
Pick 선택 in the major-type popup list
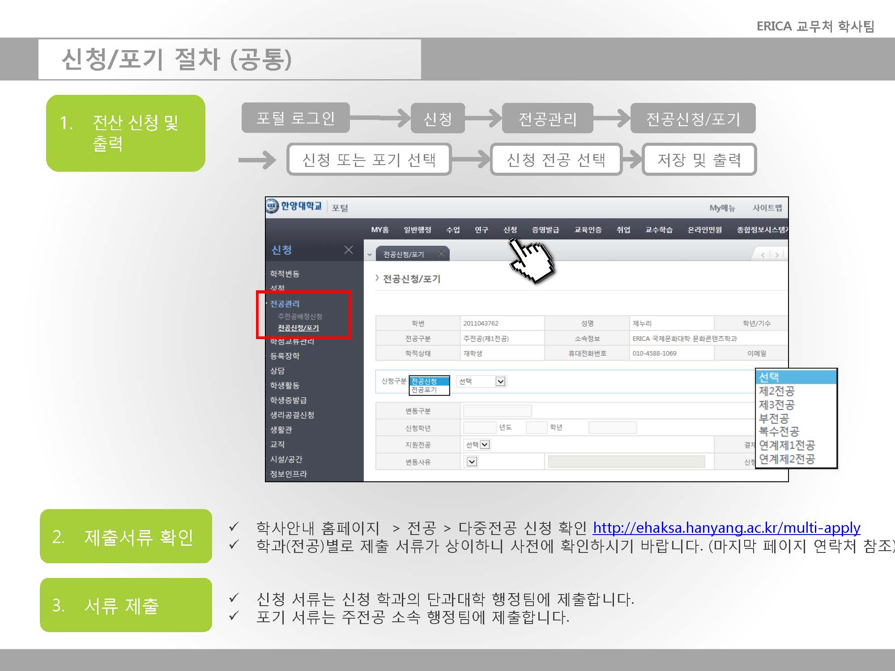click(x=796, y=377)
